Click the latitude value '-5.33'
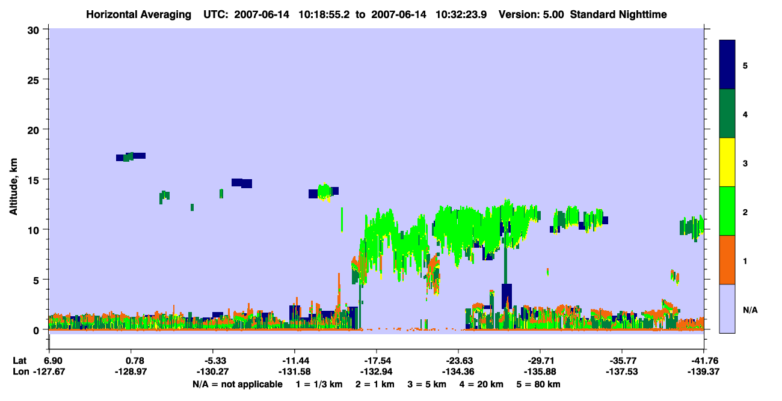Screen dimensions: 782x401 pos(215,361)
